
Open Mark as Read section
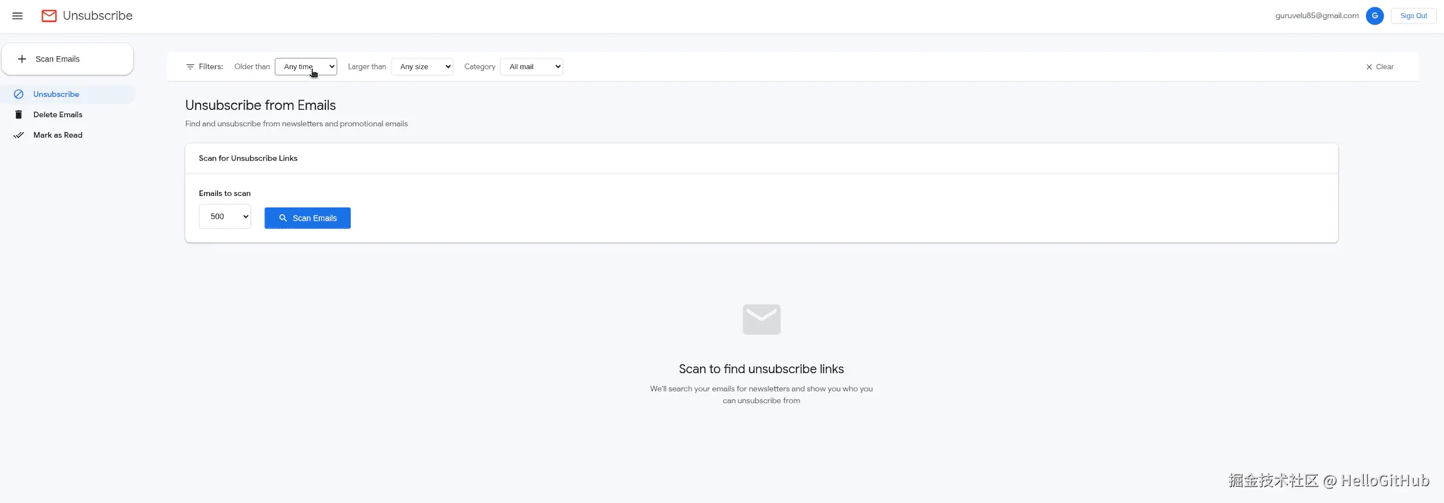pyautogui.click(x=68, y=135)
